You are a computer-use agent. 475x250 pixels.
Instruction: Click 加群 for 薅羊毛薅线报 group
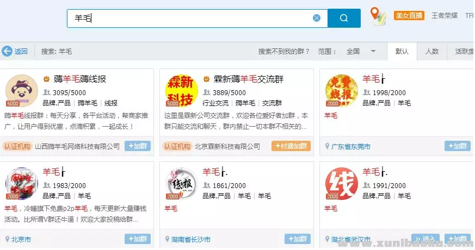(x=137, y=146)
